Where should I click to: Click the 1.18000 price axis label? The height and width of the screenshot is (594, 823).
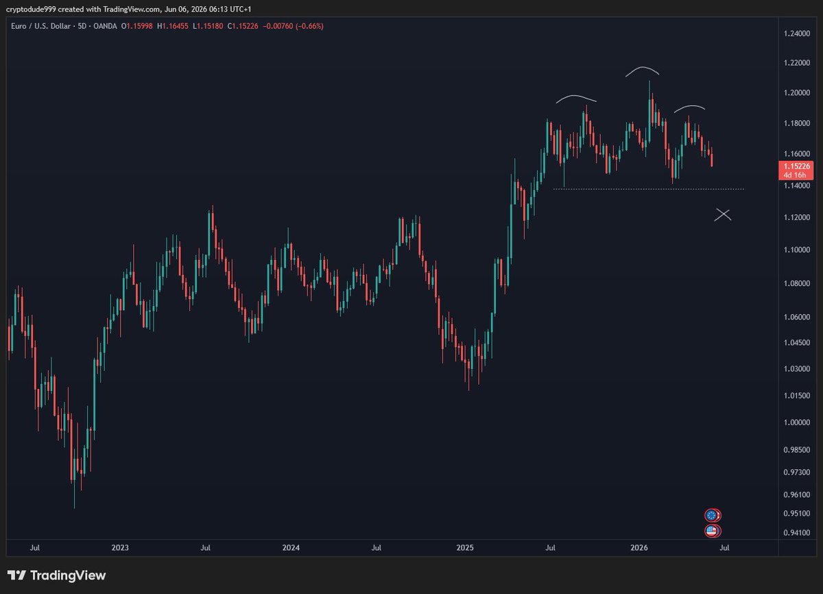pyautogui.click(x=797, y=123)
